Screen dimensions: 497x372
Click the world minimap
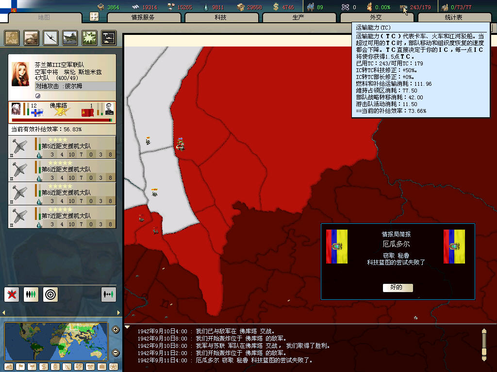tap(56, 341)
